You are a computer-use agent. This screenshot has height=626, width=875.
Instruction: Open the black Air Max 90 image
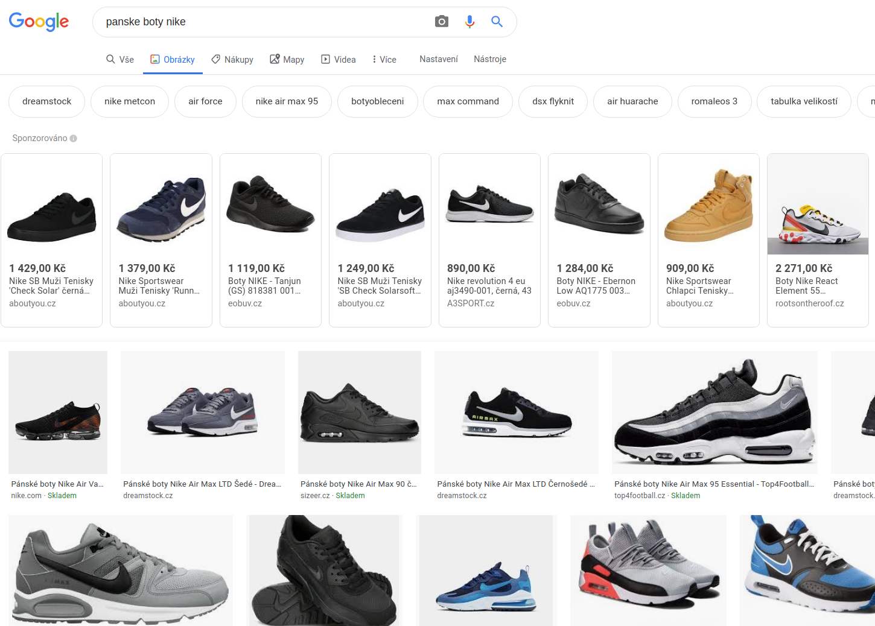[x=360, y=413]
